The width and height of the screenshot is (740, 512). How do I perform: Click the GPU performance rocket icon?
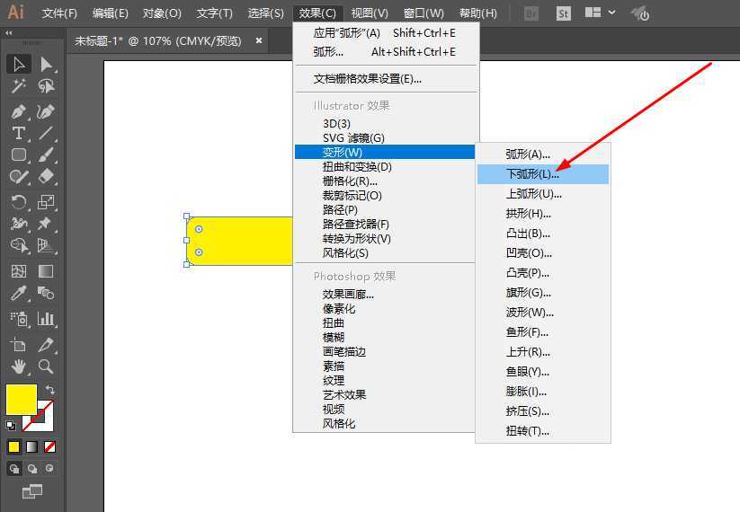tap(640, 13)
